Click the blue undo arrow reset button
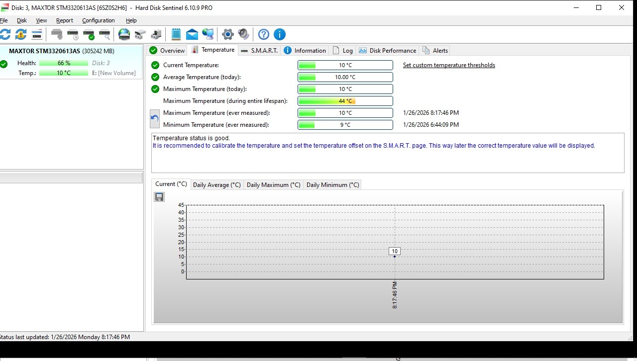Screen dimensions: 637x361 (x=155, y=119)
